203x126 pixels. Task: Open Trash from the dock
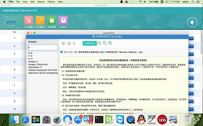point(188,119)
